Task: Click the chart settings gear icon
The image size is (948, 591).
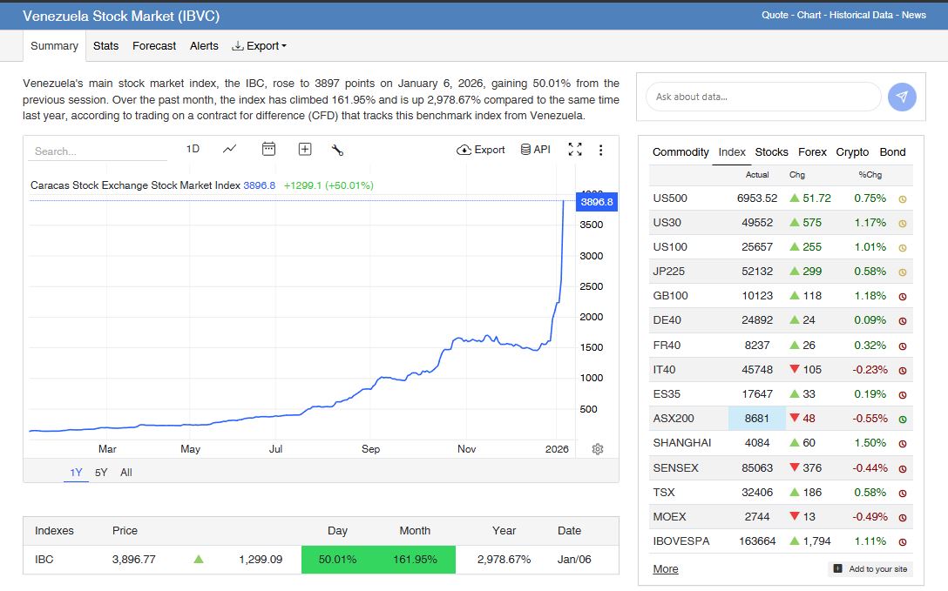Action: coord(598,449)
